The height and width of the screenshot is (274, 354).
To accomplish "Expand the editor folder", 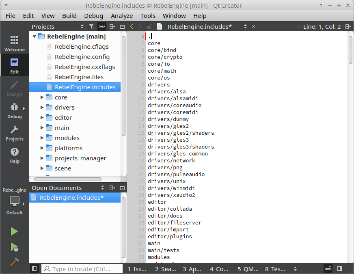I will (42, 118).
